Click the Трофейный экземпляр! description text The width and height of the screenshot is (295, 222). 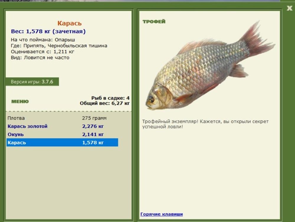205,124
